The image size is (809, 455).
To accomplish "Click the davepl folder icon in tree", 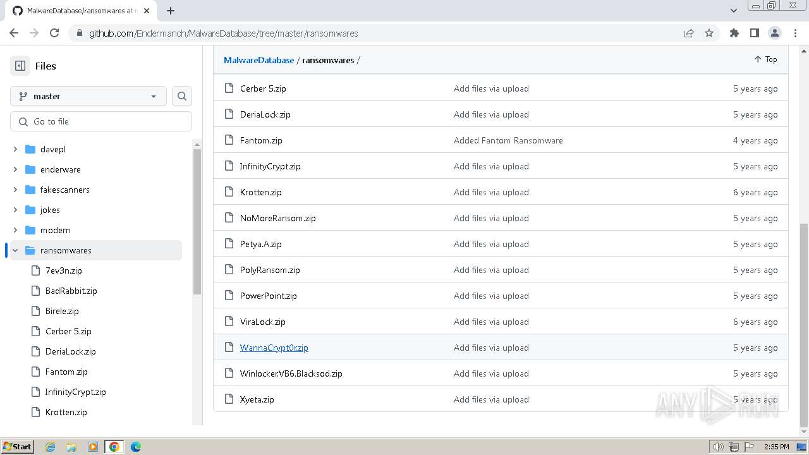I will pyautogui.click(x=30, y=149).
